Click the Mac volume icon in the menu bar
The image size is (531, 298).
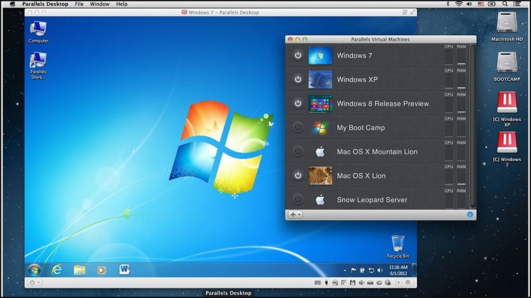click(469, 4)
